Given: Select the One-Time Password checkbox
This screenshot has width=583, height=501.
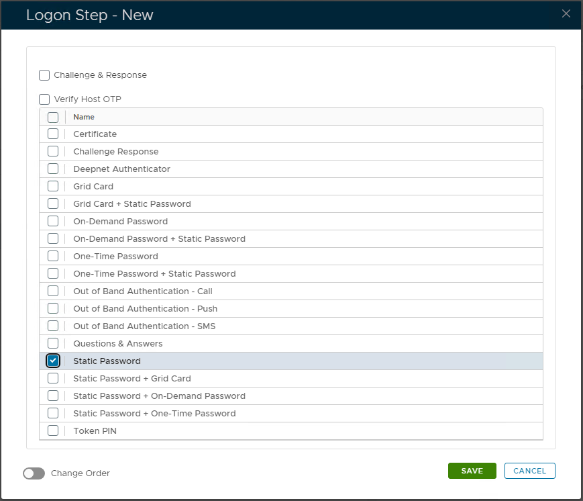Looking at the screenshot, I should pyautogui.click(x=53, y=257).
